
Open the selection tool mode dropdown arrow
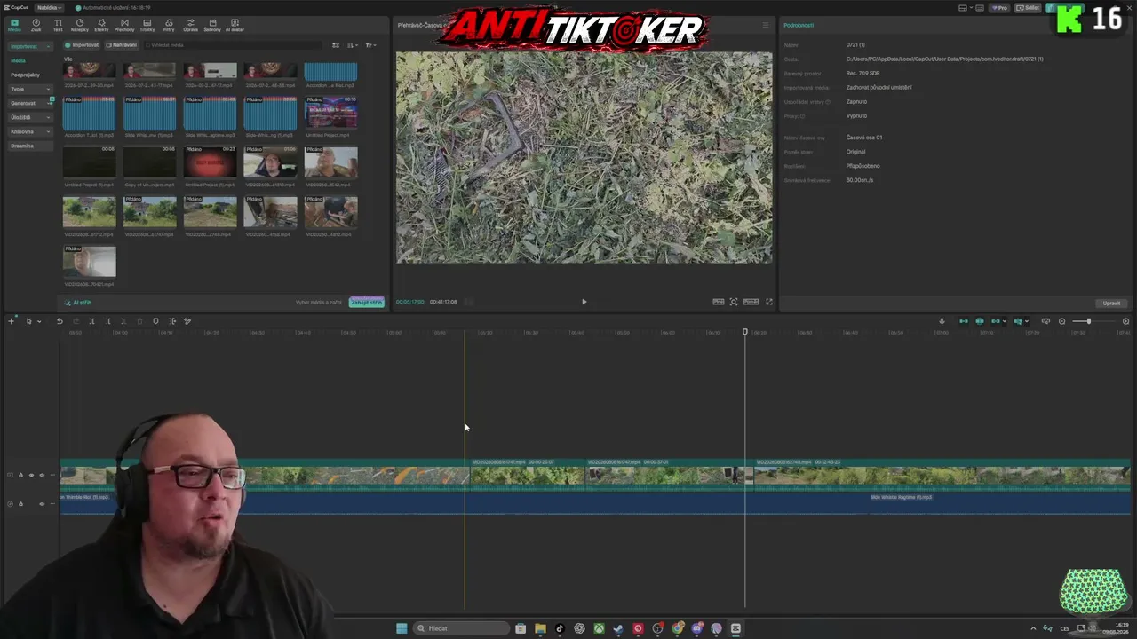click(39, 321)
